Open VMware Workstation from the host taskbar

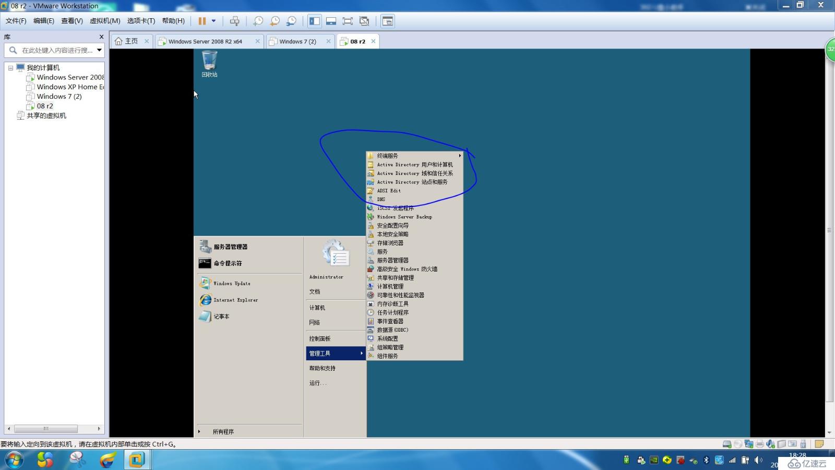137,460
